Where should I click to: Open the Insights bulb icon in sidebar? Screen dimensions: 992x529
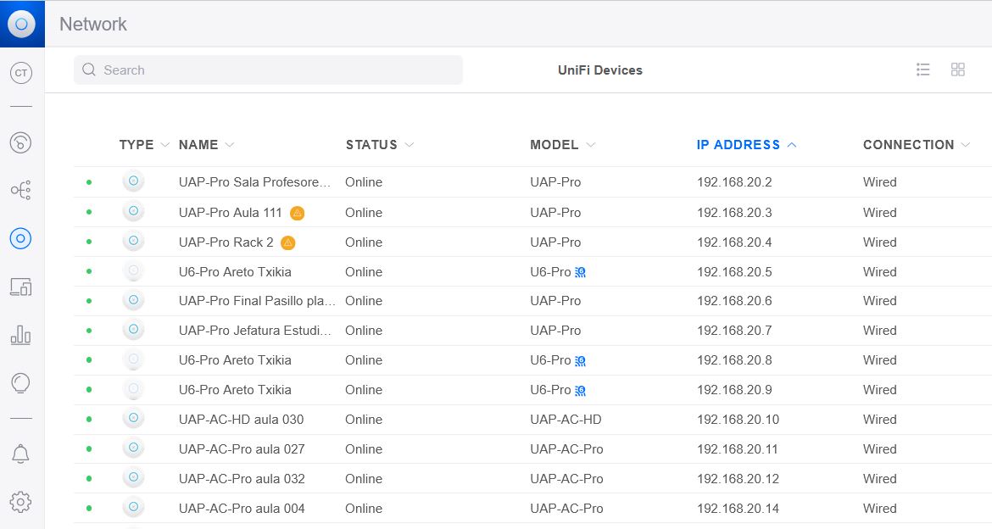pos(21,383)
